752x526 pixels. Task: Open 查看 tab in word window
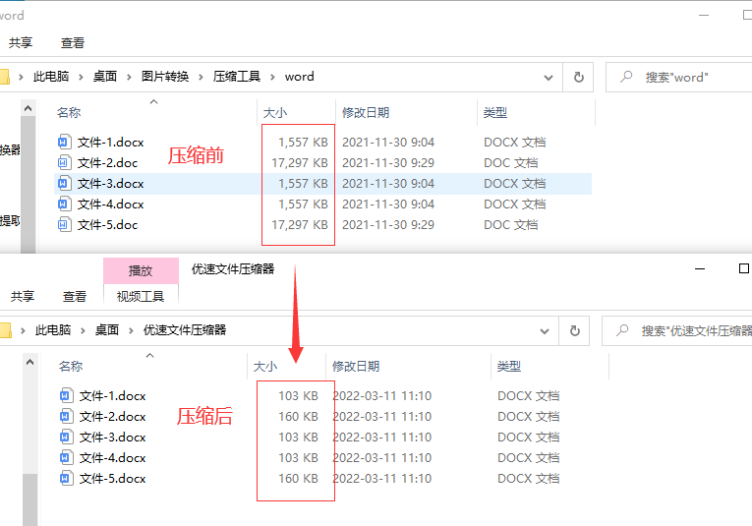pyautogui.click(x=73, y=42)
